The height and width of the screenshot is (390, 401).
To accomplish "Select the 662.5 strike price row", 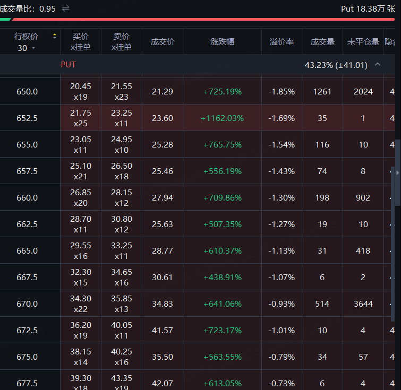I will pos(198,224).
